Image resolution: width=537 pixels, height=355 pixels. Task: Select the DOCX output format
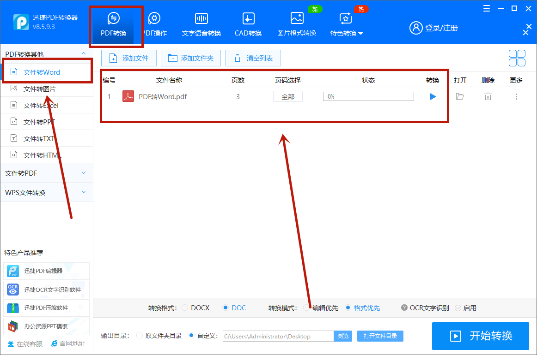[184, 308]
